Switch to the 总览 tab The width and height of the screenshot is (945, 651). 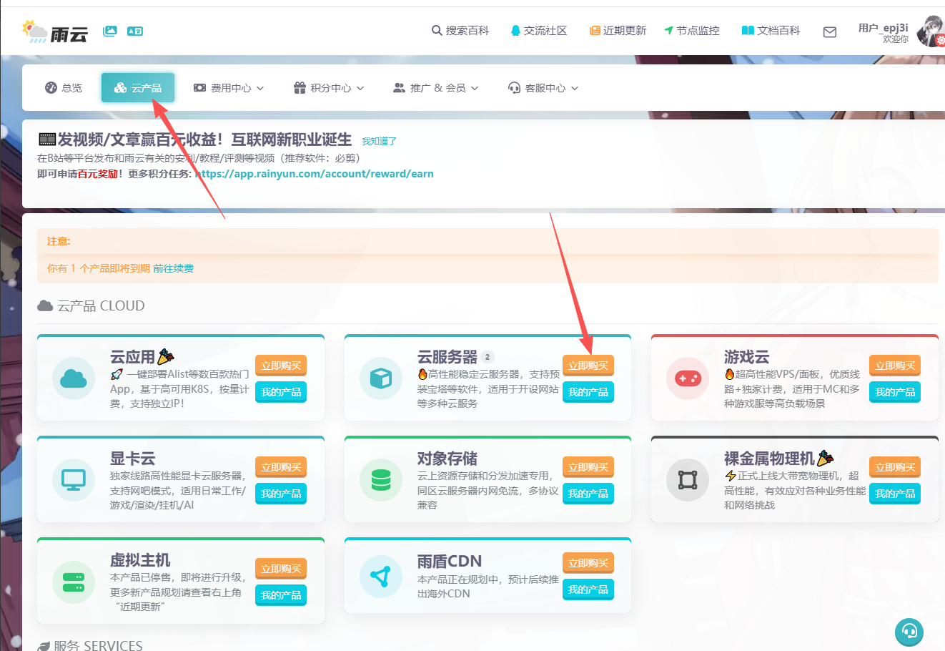click(x=64, y=88)
